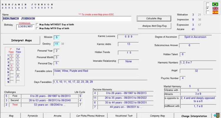The width and height of the screenshot is (221, 118).
Task: Enable Map Baby WITHOUT Day of birth
Action: [x=37, y=24]
